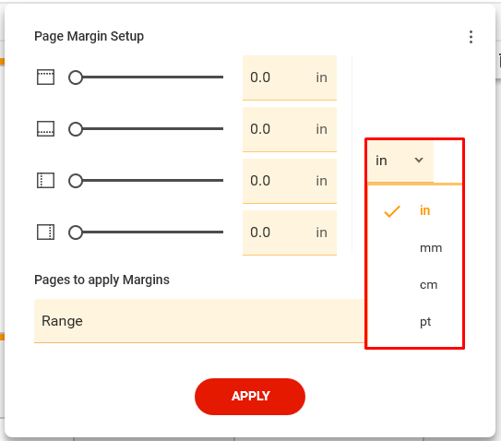The height and width of the screenshot is (441, 501).
Task: Open the three-dot more options menu
Action: pos(471,37)
